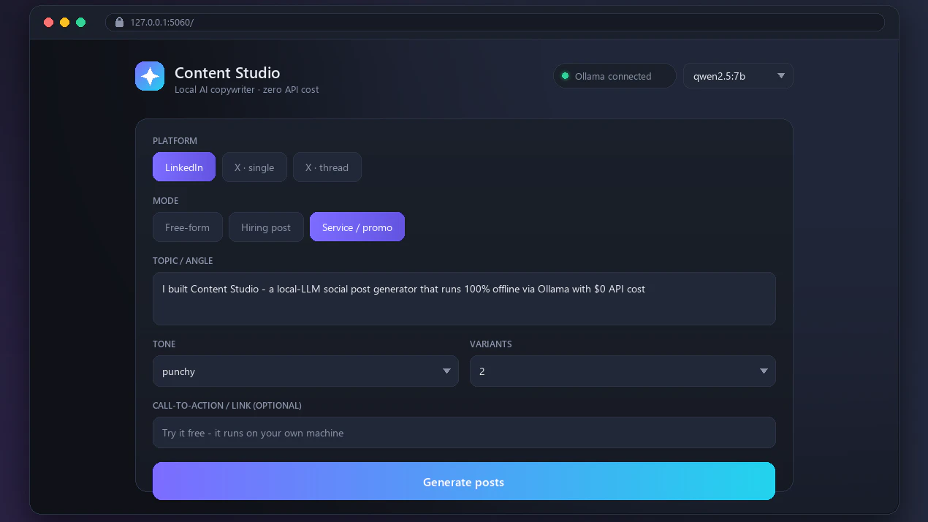The height and width of the screenshot is (522, 928).
Task: Click the green maximize window dot
Action: [x=81, y=22]
